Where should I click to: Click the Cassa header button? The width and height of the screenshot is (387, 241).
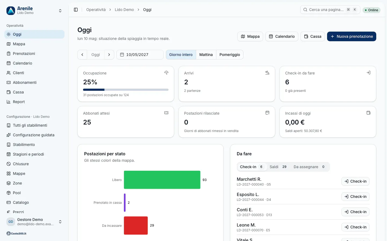tap(313, 36)
